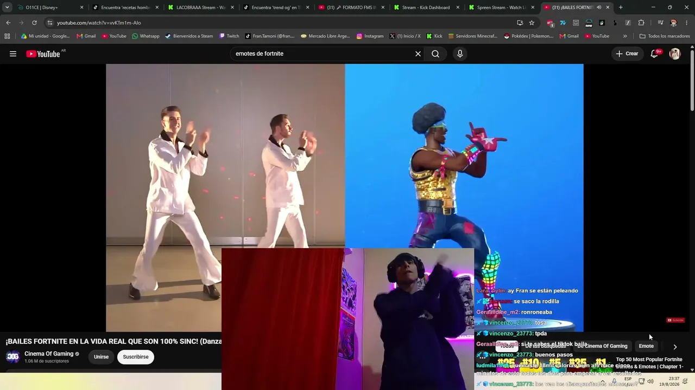The width and height of the screenshot is (695, 390).
Task: Open Chrome profile avatar
Action: (674, 23)
